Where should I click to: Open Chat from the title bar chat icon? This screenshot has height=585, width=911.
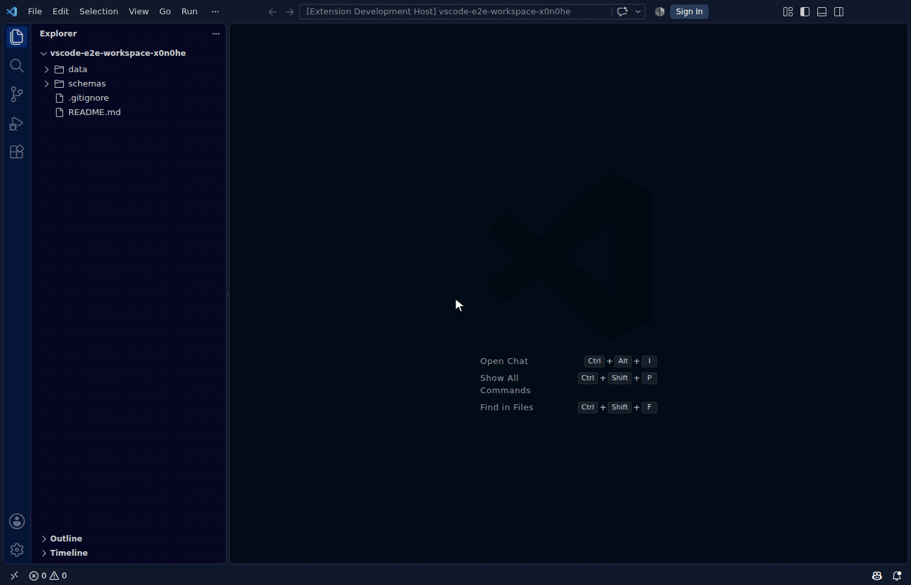click(622, 12)
